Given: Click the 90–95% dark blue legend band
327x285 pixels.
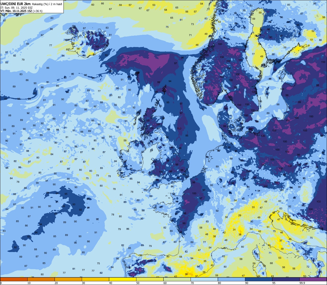Looking at the screenshot, I should 259,279.
